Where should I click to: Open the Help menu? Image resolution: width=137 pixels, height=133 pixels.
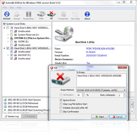point(19,8)
